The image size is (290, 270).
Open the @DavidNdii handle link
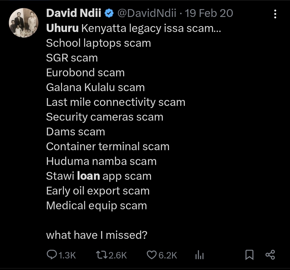(x=147, y=13)
